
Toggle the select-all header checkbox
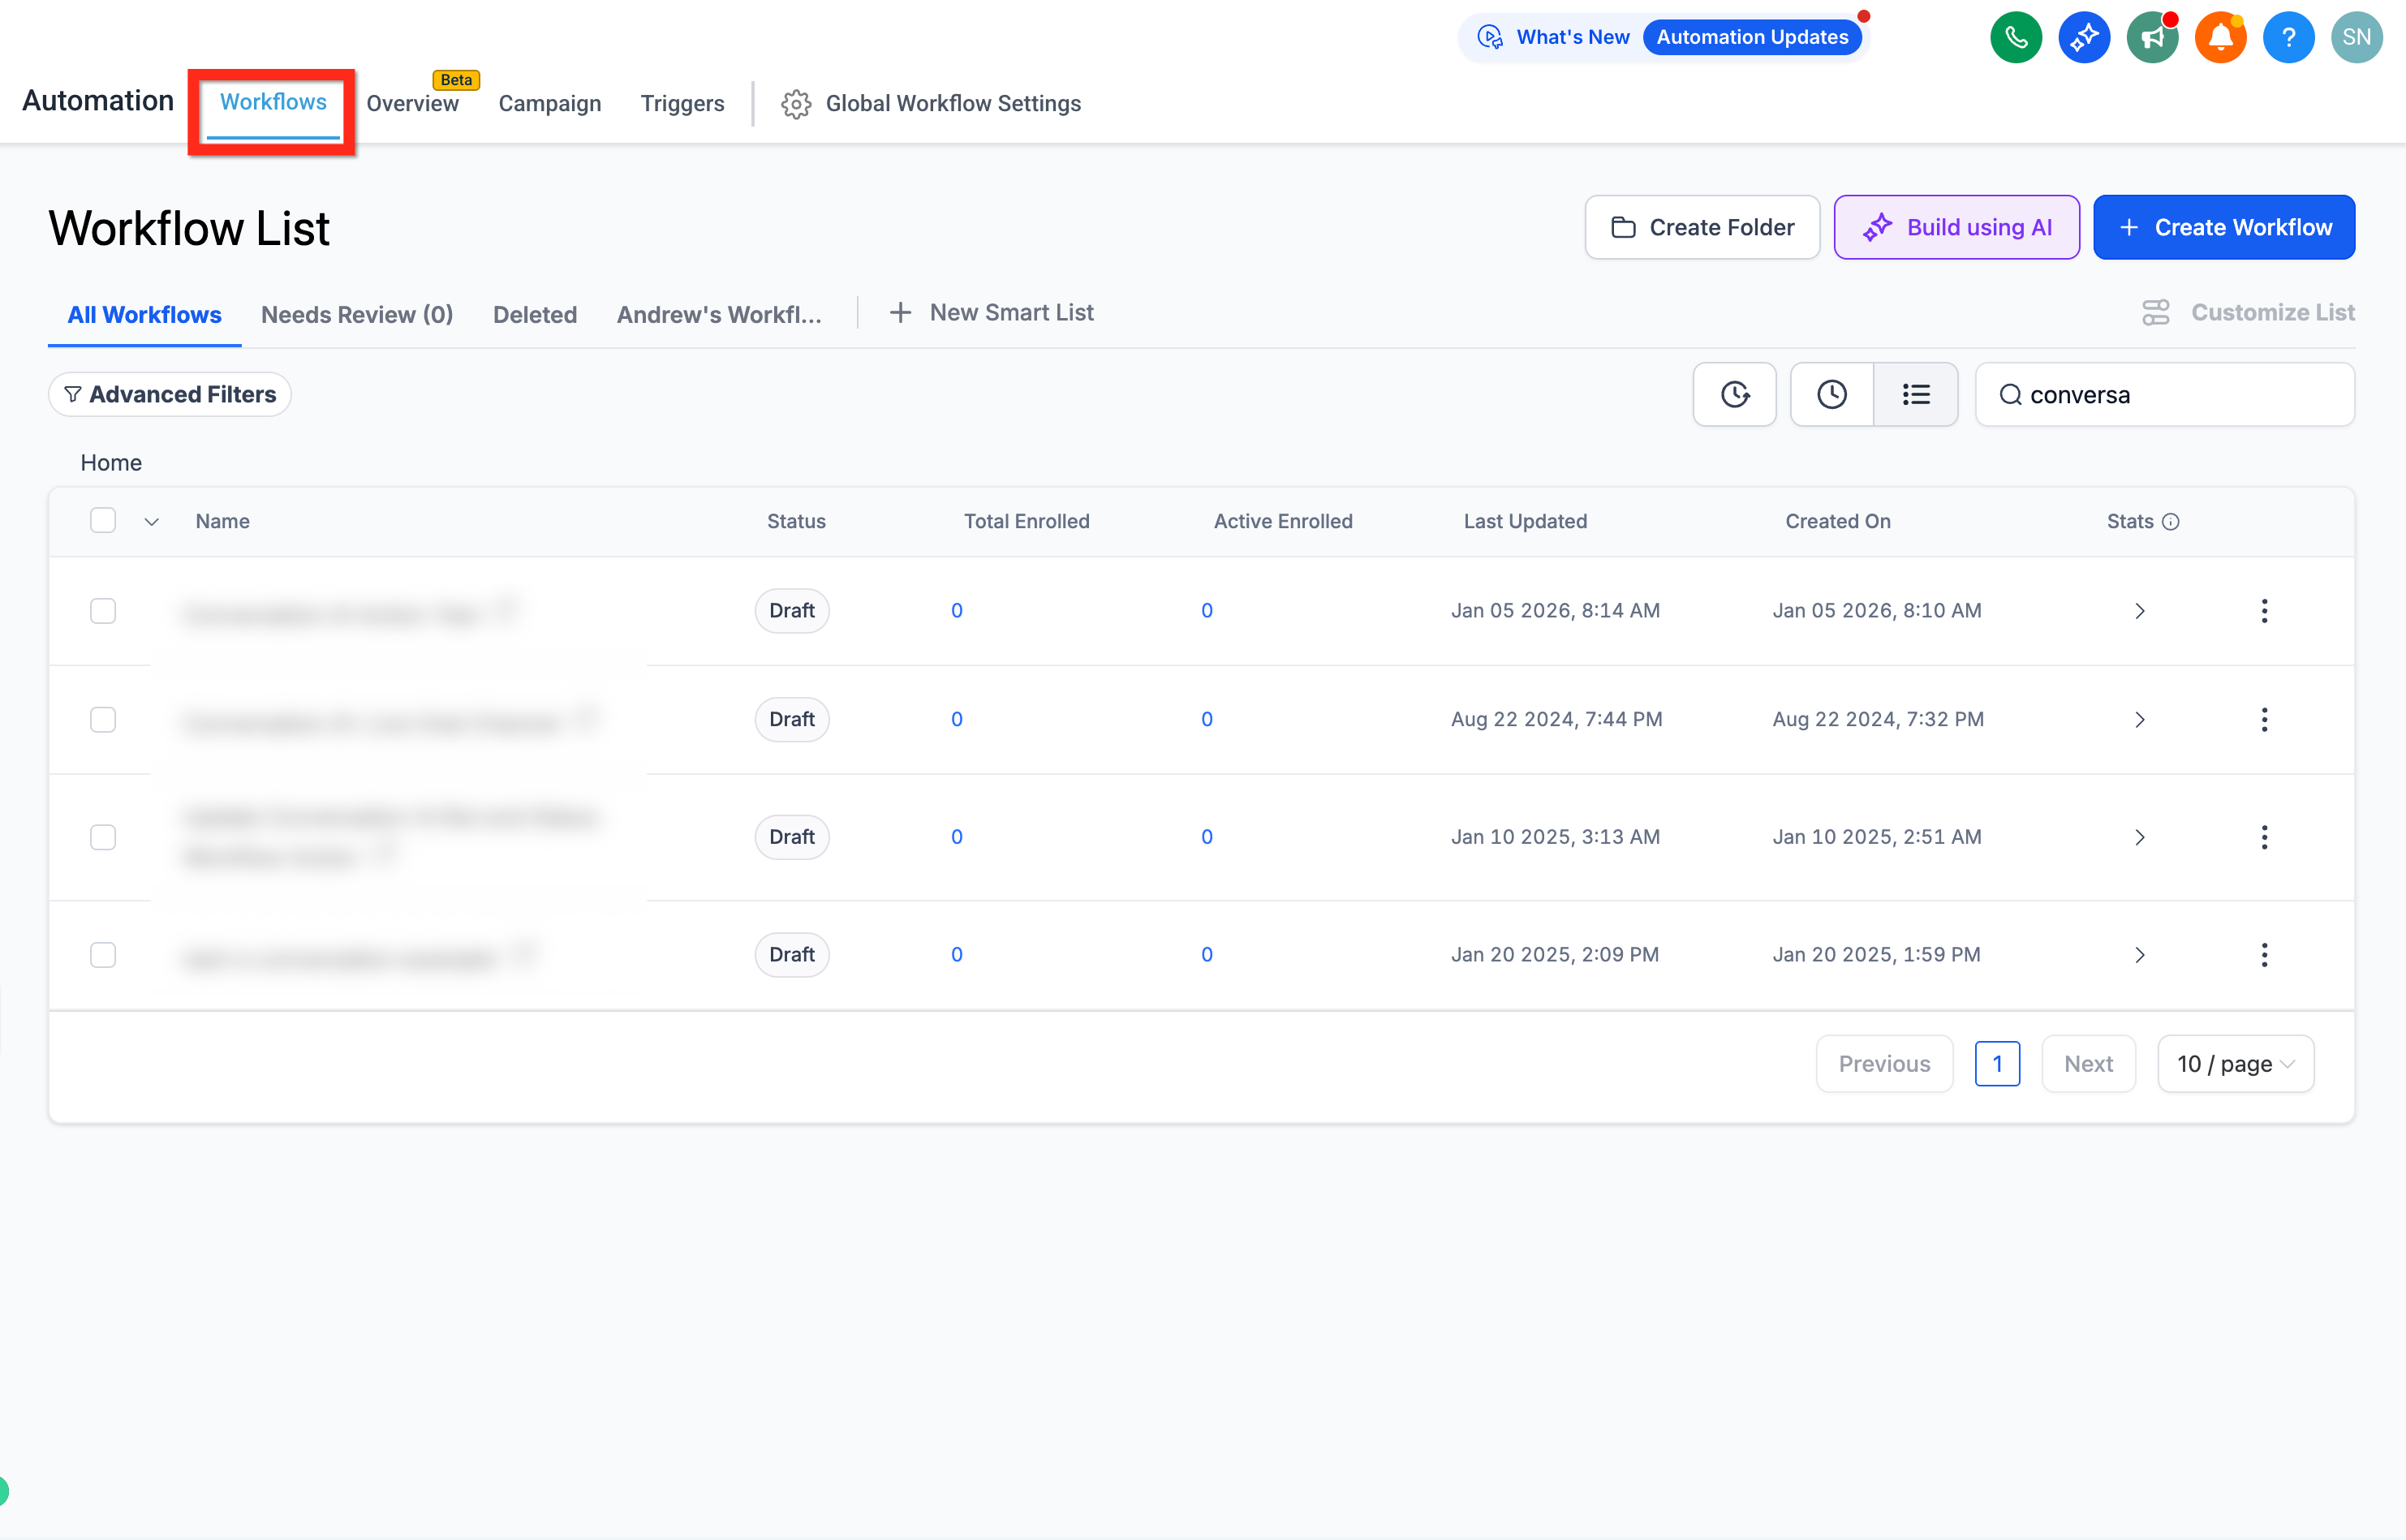click(x=103, y=520)
